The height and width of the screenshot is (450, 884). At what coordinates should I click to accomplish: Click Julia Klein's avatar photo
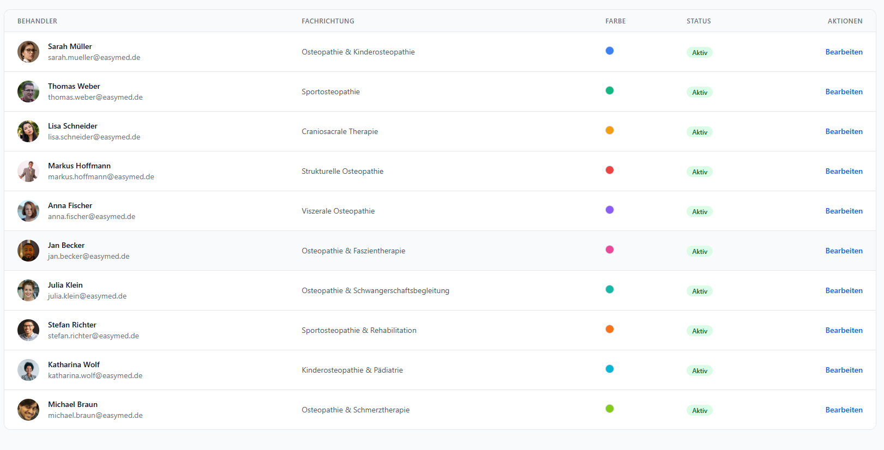28,290
